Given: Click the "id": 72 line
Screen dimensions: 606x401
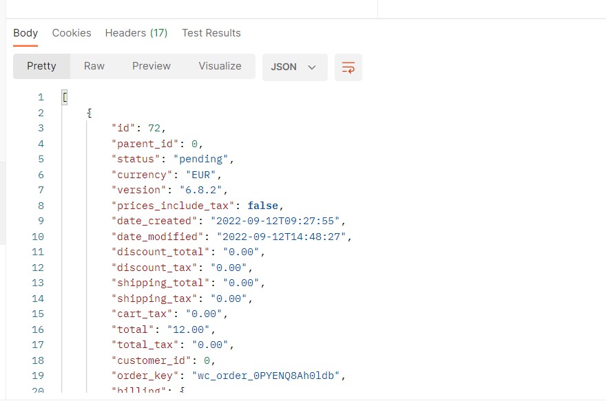Looking at the screenshot, I should 138,128.
